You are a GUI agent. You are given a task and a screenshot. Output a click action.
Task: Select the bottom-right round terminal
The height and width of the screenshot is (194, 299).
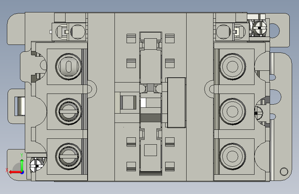232,156
